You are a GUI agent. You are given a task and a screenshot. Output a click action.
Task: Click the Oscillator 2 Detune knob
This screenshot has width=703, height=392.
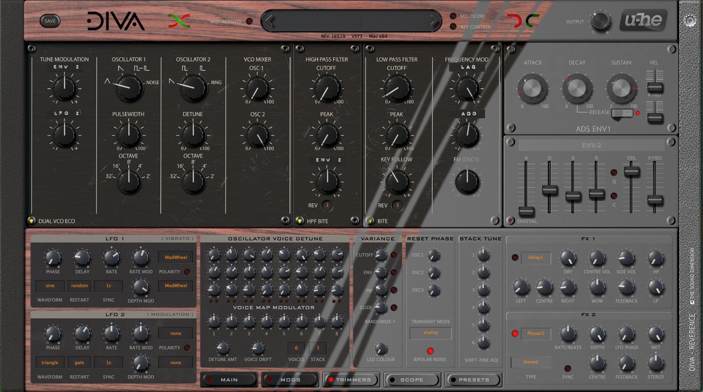(193, 134)
